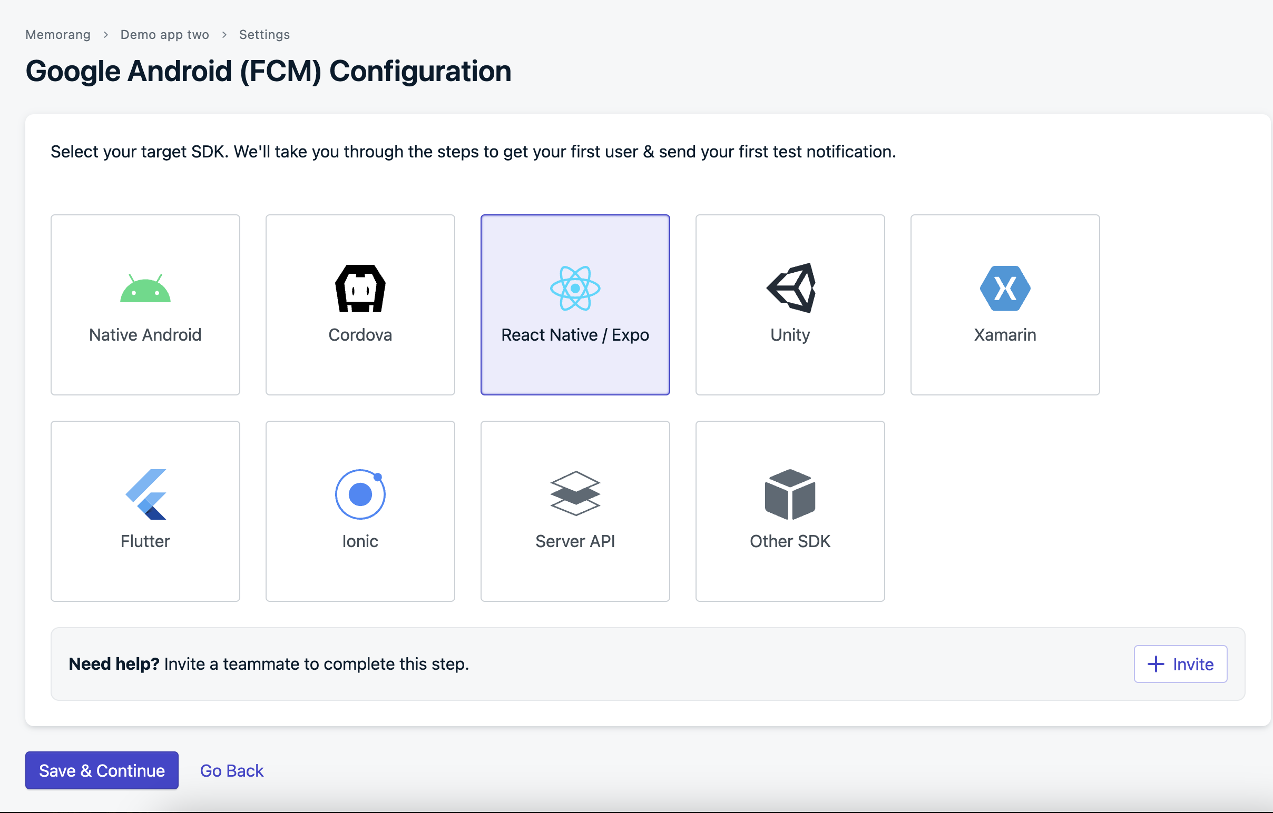Click the Ionic circle logo
Screen dimensions: 1273x813
click(360, 494)
